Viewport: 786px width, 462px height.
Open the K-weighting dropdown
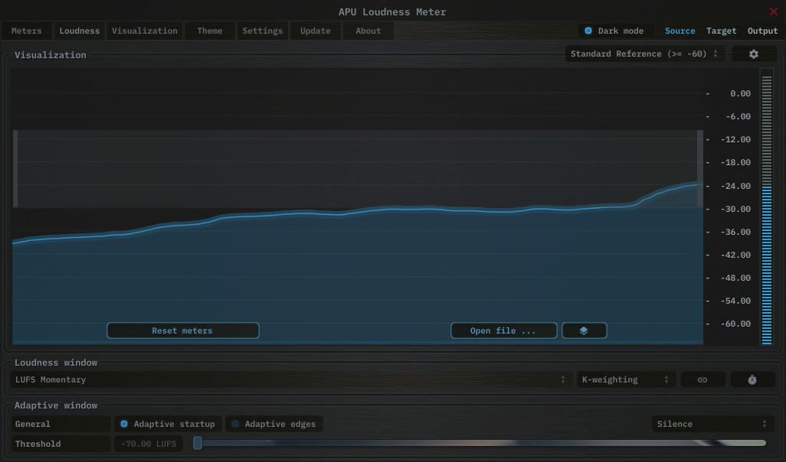[x=625, y=380]
